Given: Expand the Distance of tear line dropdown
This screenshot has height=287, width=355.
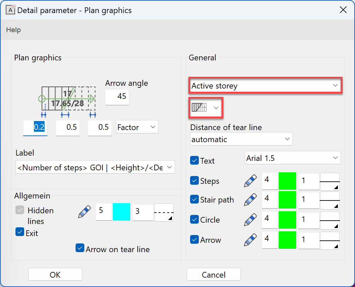Looking at the screenshot, I should coord(241,139).
